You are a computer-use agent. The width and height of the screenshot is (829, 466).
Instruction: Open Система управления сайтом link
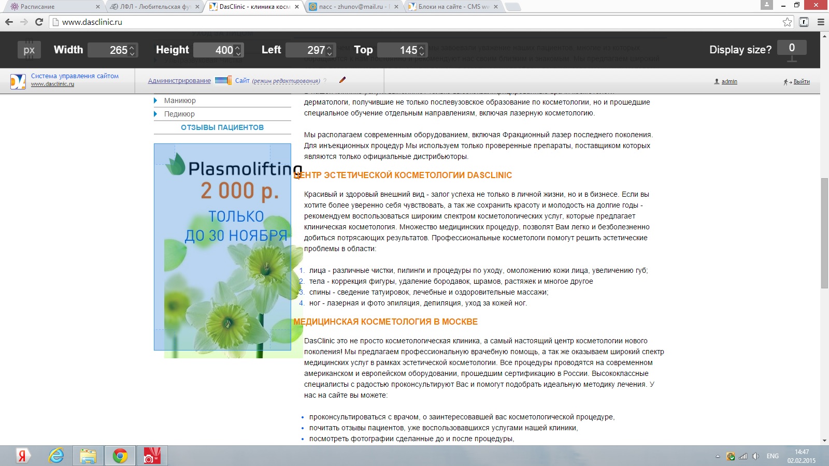point(75,76)
